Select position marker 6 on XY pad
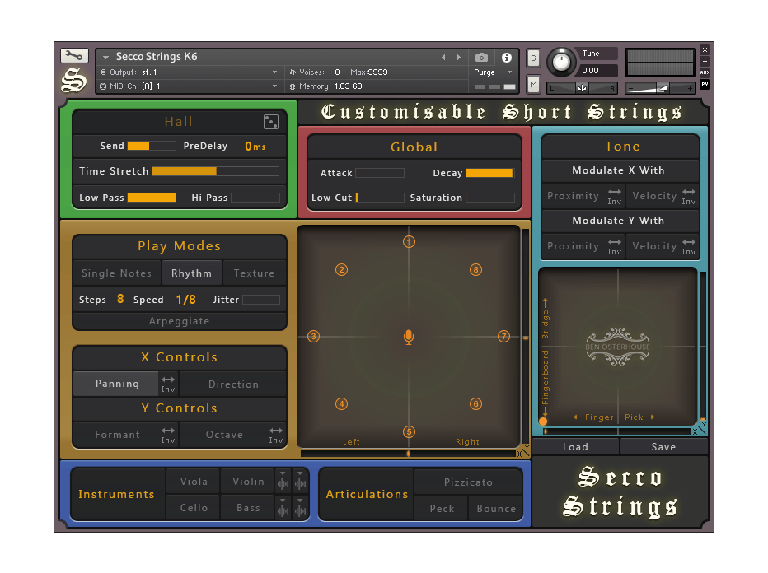Viewport: 768px width, 573px height. coord(475,403)
